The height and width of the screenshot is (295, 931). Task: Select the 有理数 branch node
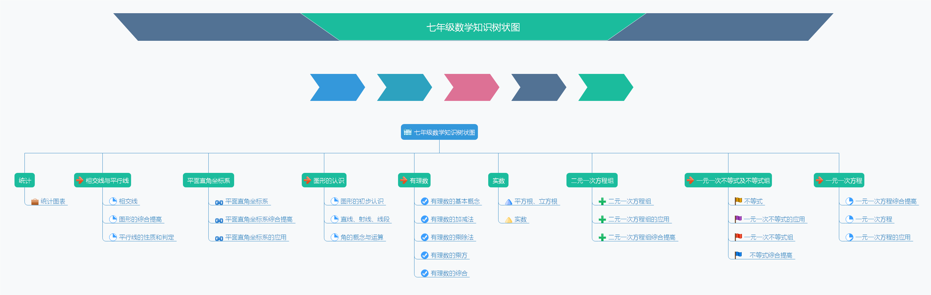[x=414, y=180]
